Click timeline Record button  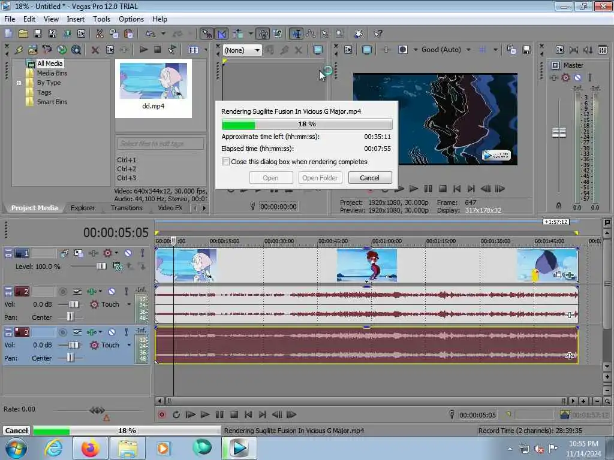pos(162,414)
